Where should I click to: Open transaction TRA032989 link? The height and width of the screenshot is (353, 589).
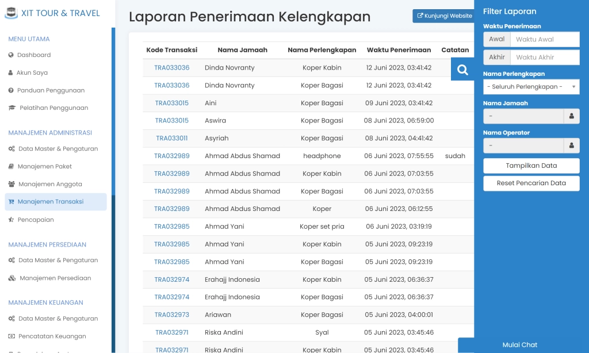[x=172, y=156]
